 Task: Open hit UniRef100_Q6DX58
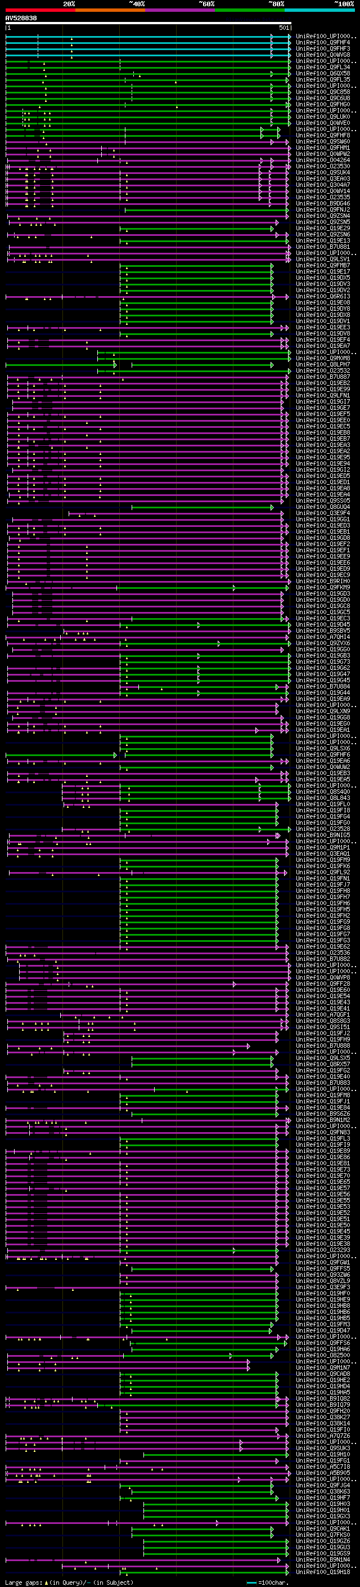point(323,73)
